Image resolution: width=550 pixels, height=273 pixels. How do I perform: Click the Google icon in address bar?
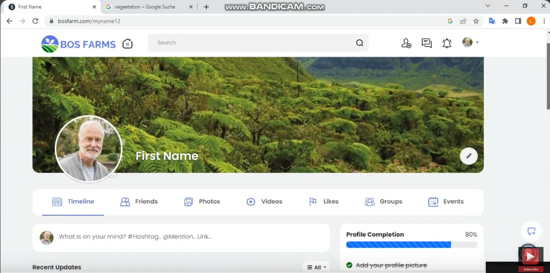tap(450, 21)
